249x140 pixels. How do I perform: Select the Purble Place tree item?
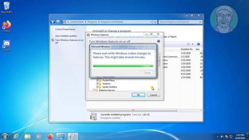[109, 80]
